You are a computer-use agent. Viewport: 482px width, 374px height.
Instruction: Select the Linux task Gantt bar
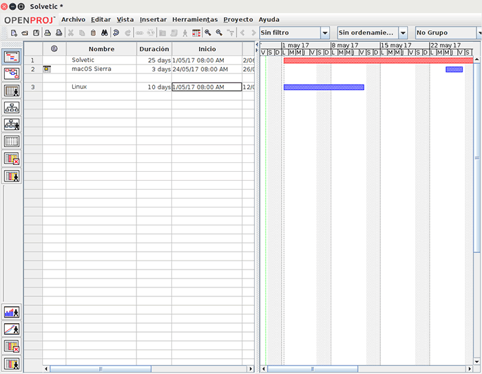click(324, 87)
